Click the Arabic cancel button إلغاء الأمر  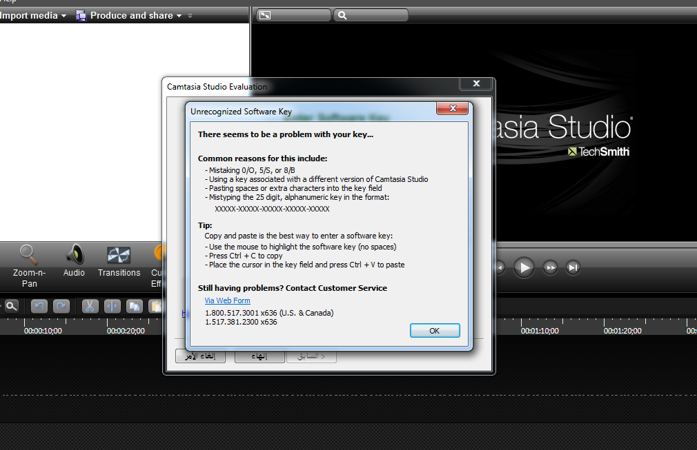point(201,356)
